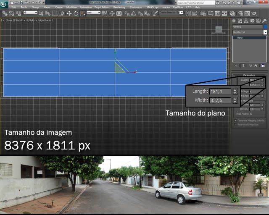Click the Align tool icon

click(x=195, y=13)
